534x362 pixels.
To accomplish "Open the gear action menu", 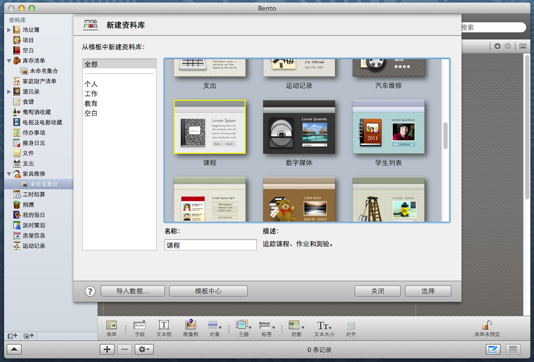I will click(x=144, y=349).
